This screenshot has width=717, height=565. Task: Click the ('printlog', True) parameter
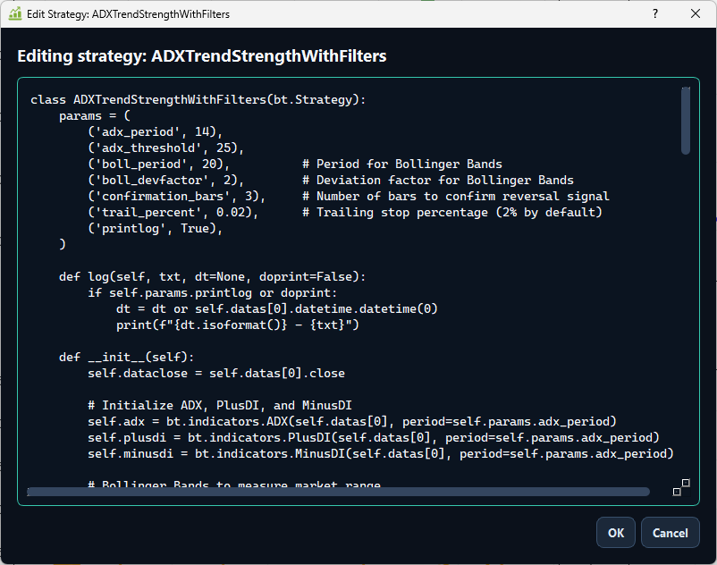coord(155,229)
